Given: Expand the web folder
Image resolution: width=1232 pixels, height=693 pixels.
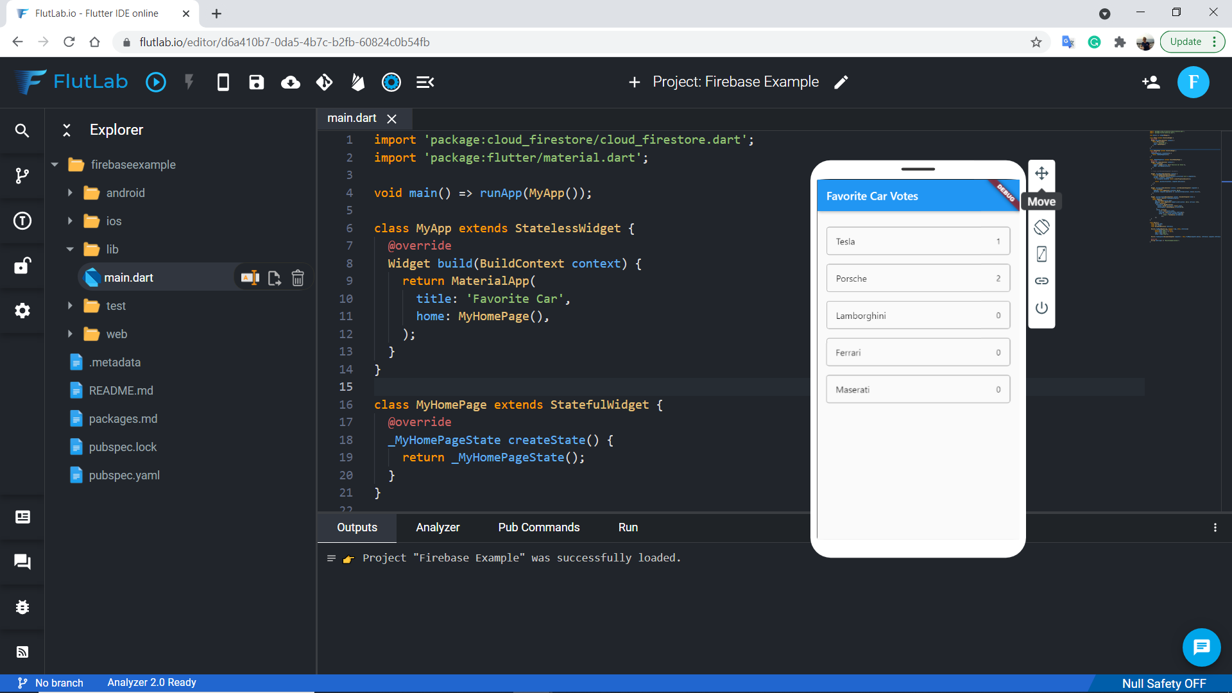Looking at the screenshot, I should 70,334.
